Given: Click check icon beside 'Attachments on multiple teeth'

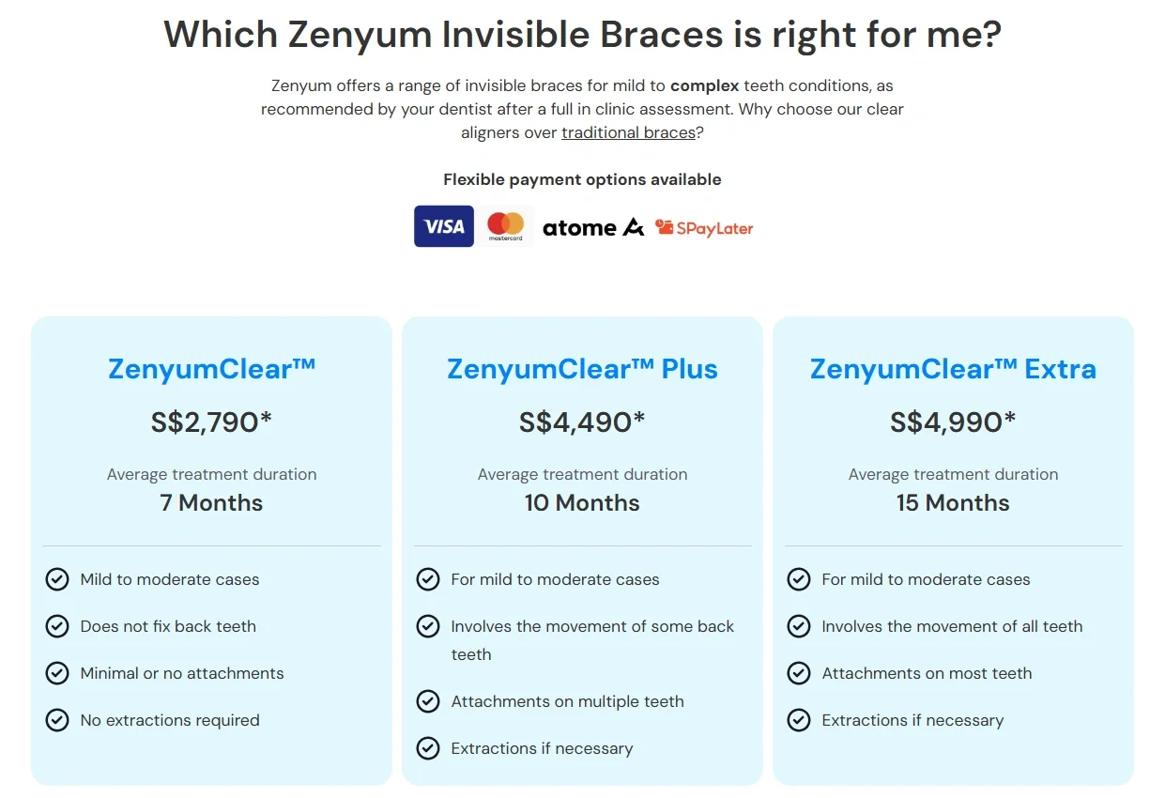Looking at the screenshot, I should pyautogui.click(x=428, y=701).
